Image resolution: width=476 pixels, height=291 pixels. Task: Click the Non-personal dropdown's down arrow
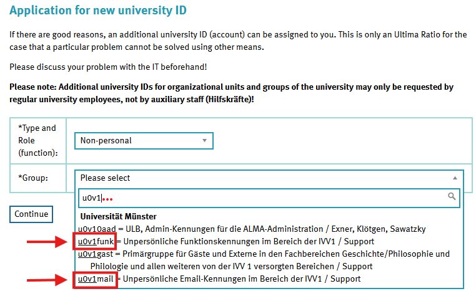coord(204,141)
